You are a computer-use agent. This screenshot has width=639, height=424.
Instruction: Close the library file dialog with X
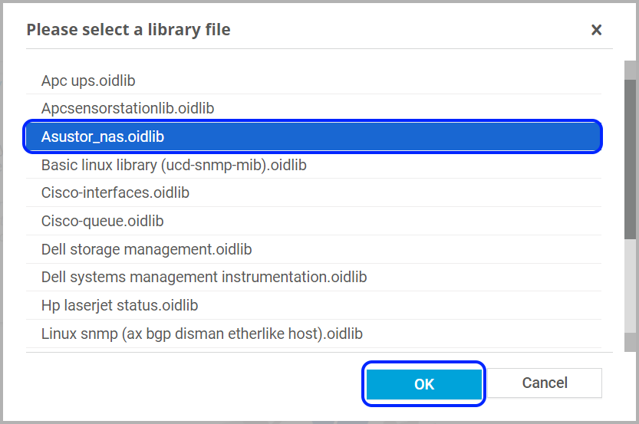tap(596, 30)
